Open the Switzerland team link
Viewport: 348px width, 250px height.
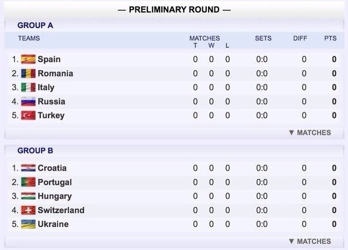(61, 210)
